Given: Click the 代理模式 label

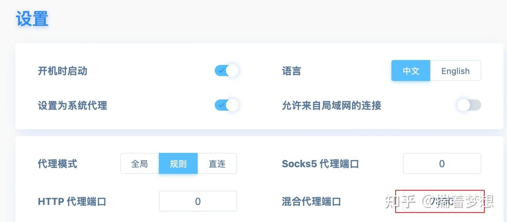Looking at the screenshot, I should tap(58, 164).
